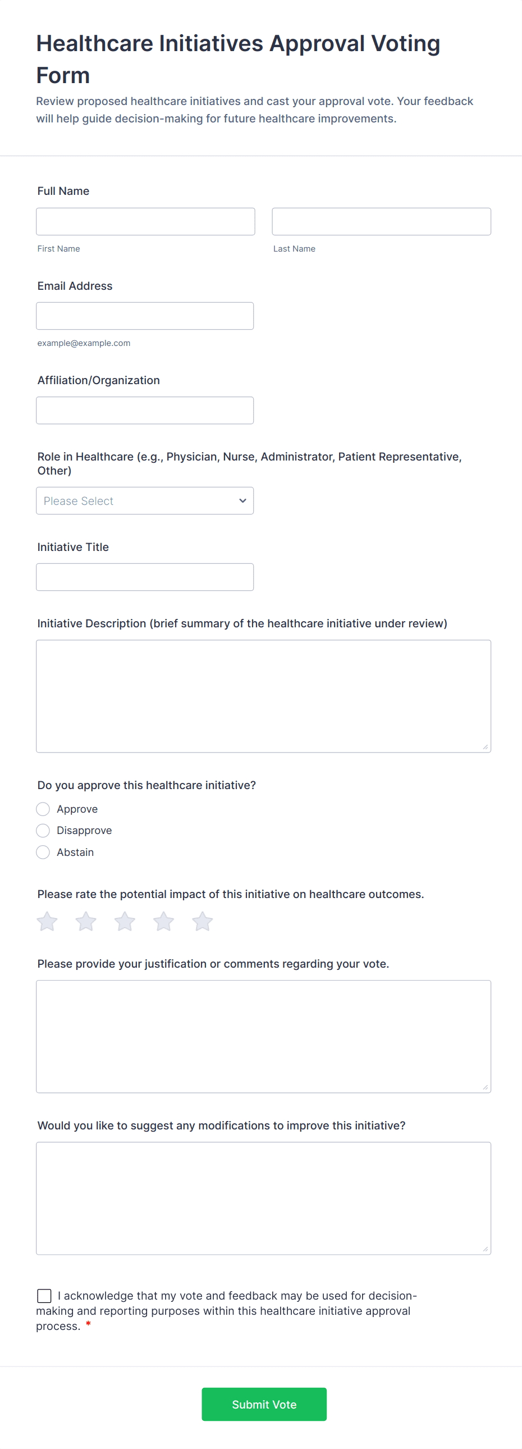Rate impact with the fourth star

pyautogui.click(x=163, y=922)
